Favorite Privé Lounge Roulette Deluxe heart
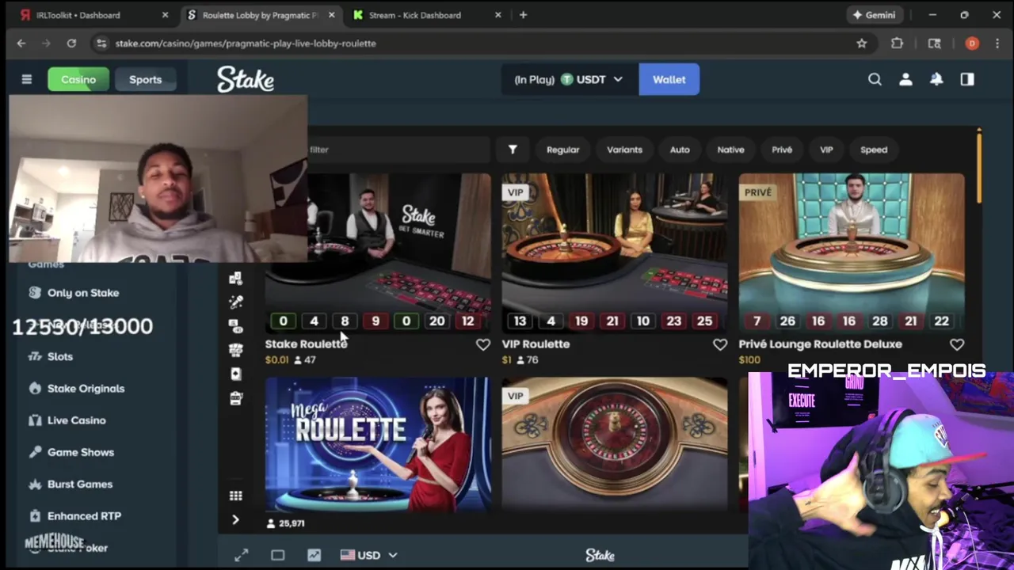 [x=957, y=344]
